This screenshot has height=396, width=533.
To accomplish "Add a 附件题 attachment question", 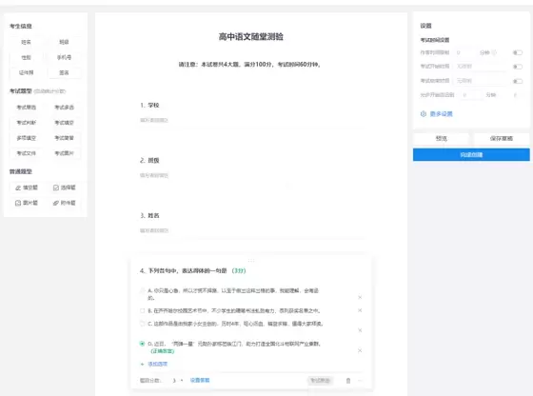I will coord(65,203).
